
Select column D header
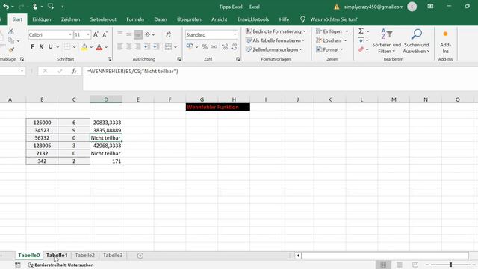106,99
